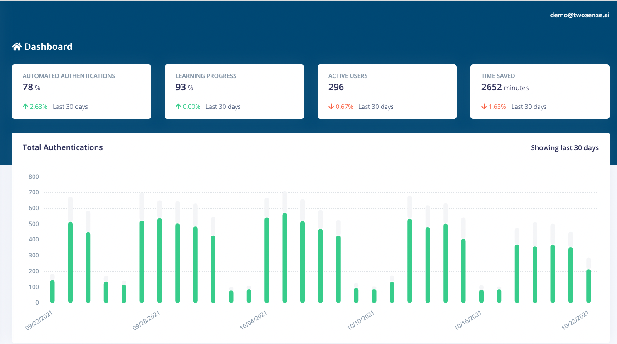Click the 2.63% change percentage
Screen dimensions: 617x344
(x=39, y=107)
